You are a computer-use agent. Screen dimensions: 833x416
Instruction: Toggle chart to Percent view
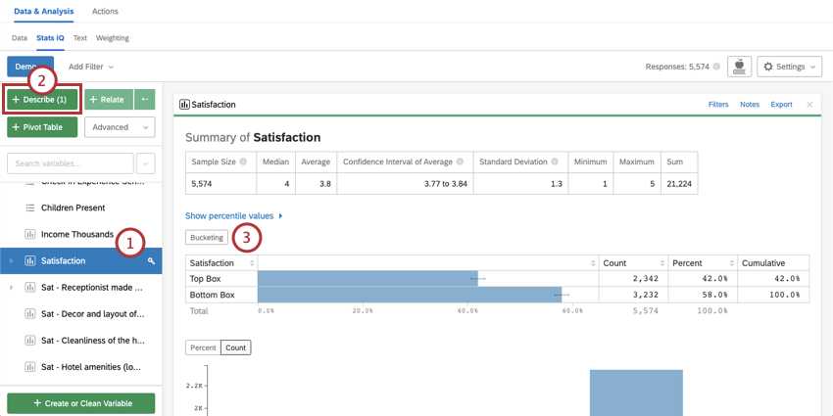coord(203,347)
